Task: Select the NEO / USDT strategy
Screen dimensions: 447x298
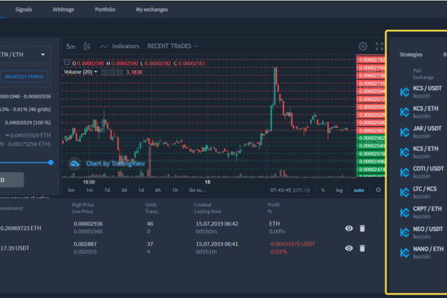Action: 428,229
